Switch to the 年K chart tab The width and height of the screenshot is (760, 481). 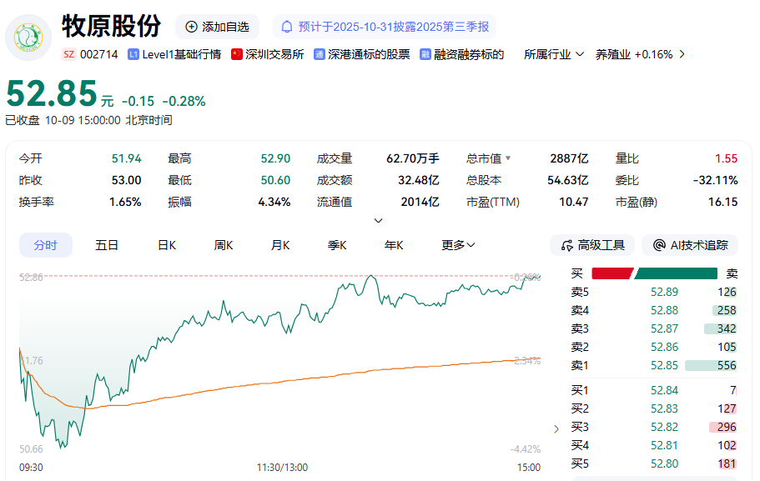click(394, 245)
